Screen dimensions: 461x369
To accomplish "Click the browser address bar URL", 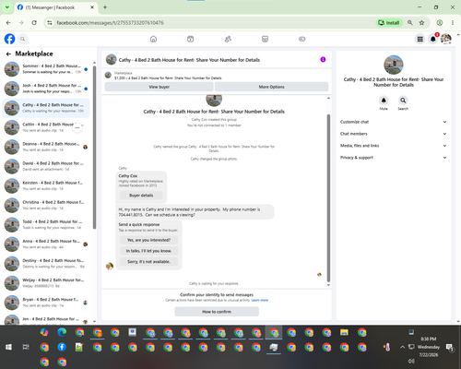I will [110, 23].
